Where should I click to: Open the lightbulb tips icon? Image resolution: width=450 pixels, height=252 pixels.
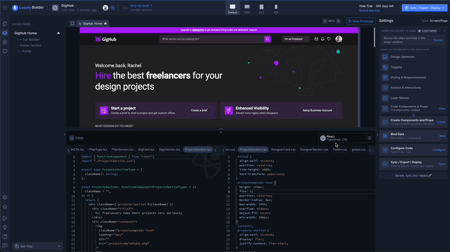[x=5, y=227]
